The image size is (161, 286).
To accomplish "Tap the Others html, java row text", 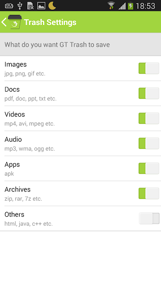I will [x=29, y=219].
